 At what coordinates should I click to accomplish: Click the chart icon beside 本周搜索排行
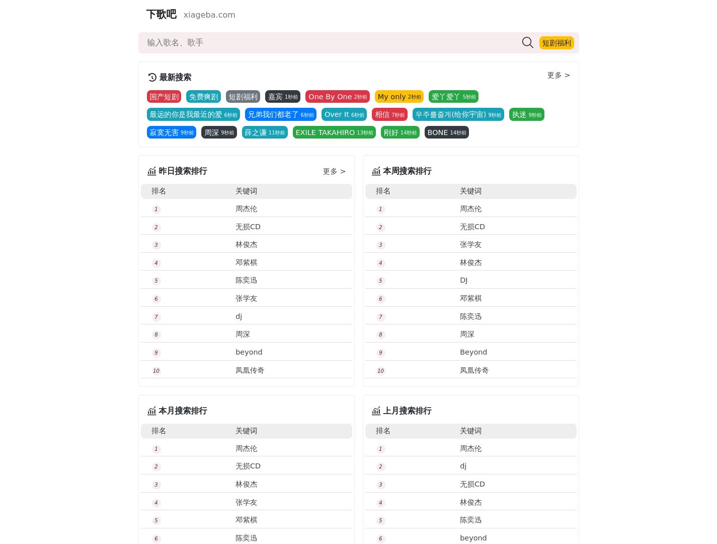[376, 171]
